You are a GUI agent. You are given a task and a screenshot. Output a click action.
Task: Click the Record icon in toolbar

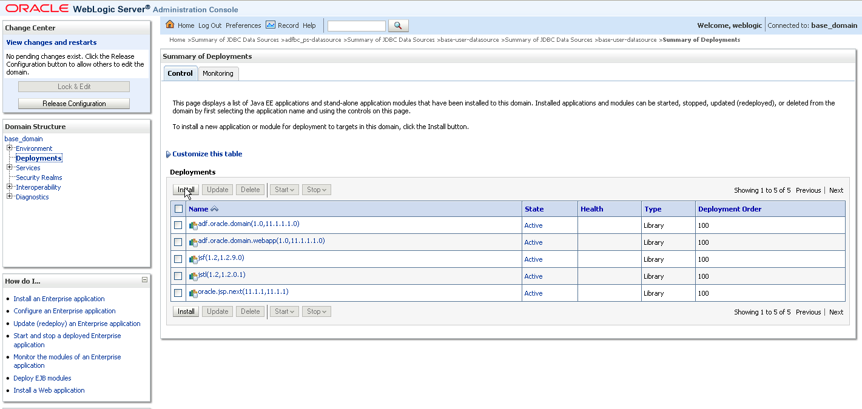(x=271, y=25)
